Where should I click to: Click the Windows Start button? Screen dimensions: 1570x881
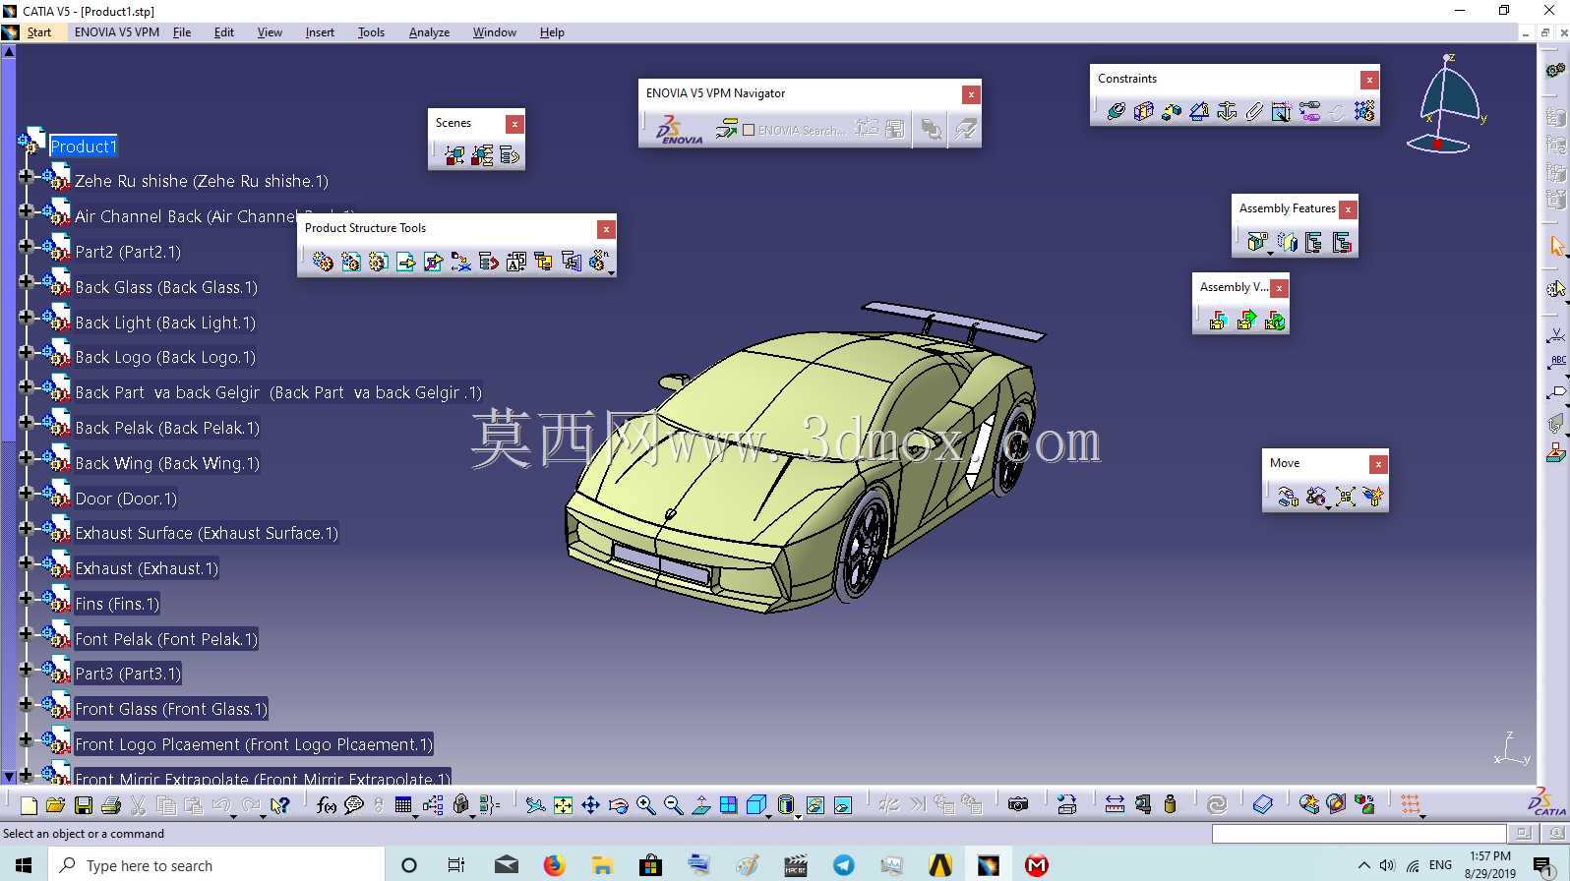pos(24,865)
